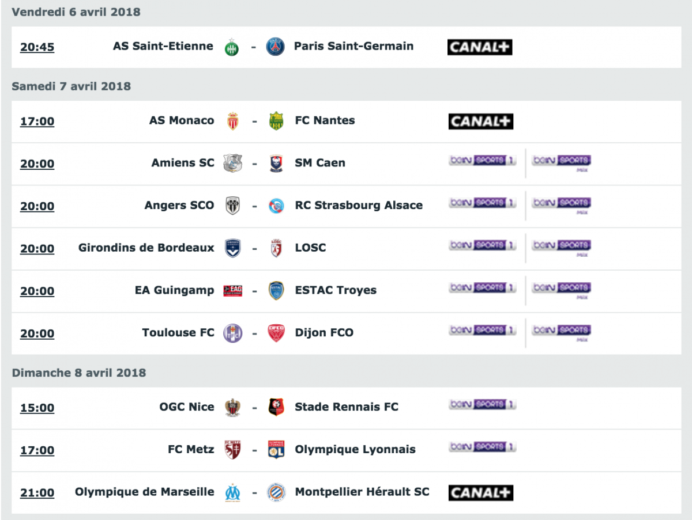Select the EA Guingamp EAG logo
This screenshot has width=692, height=520.
click(x=233, y=291)
